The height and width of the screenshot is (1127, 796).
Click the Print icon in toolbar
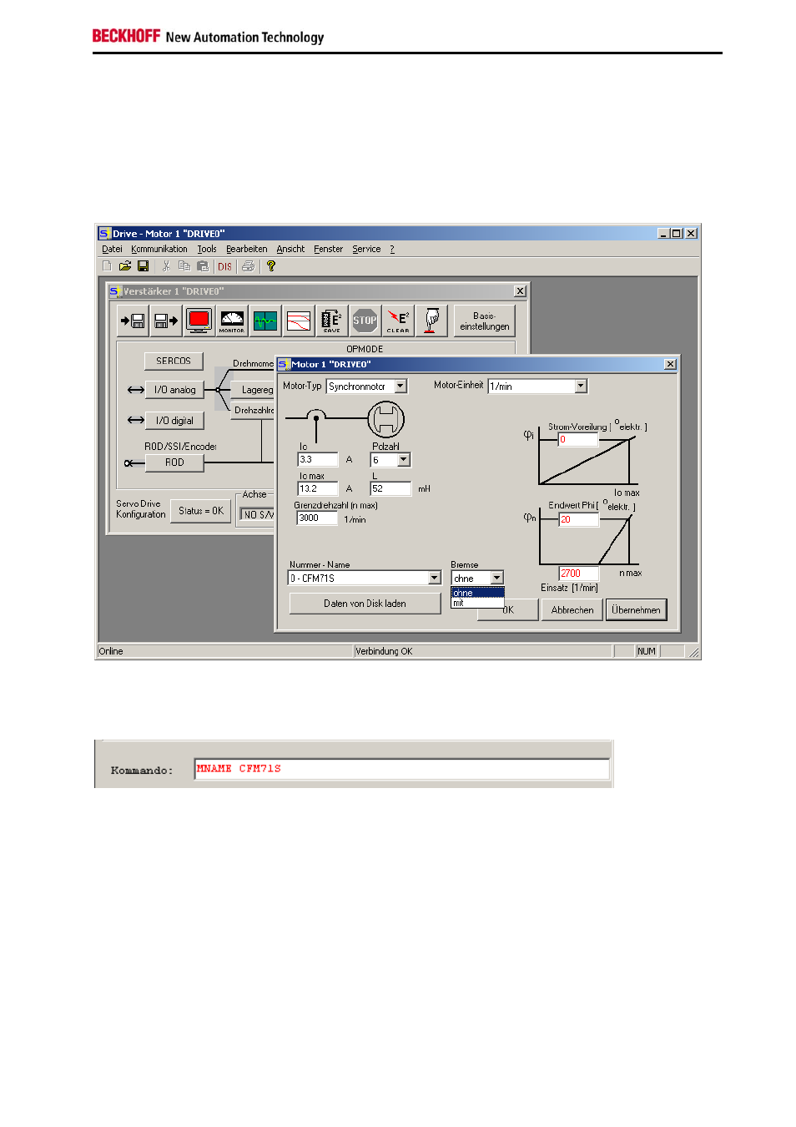click(248, 266)
